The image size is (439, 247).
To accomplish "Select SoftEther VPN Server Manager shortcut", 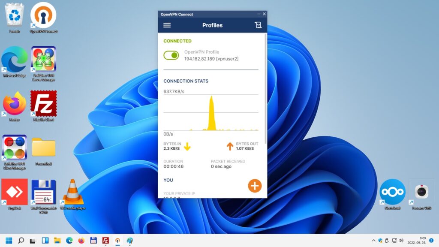I will (43, 64).
